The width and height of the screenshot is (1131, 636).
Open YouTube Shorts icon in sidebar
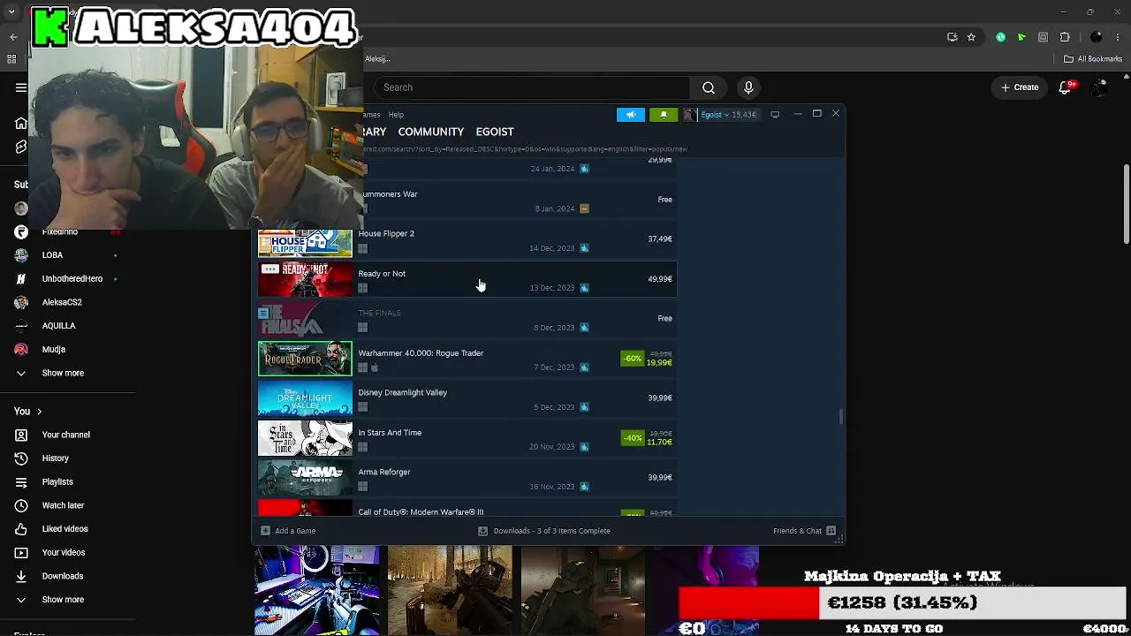click(x=21, y=147)
